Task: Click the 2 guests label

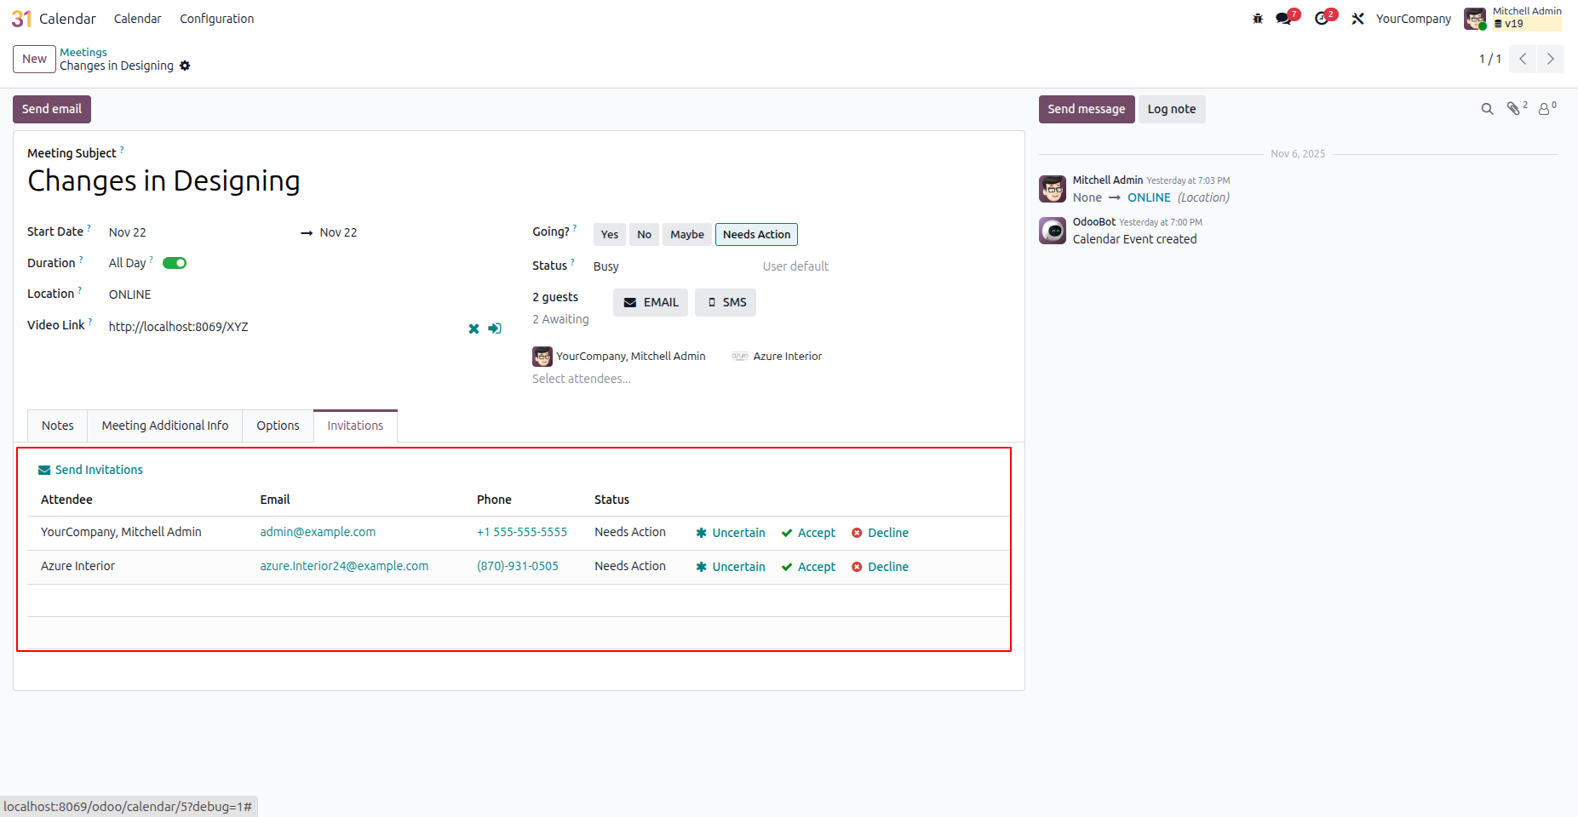Action: (x=555, y=297)
